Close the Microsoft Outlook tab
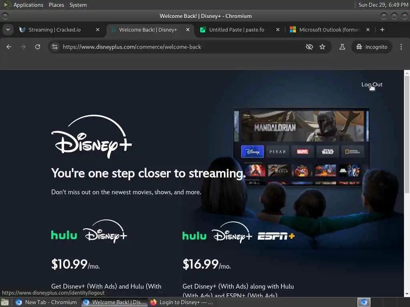Viewport: 410px width, 307px height. coord(368,30)
